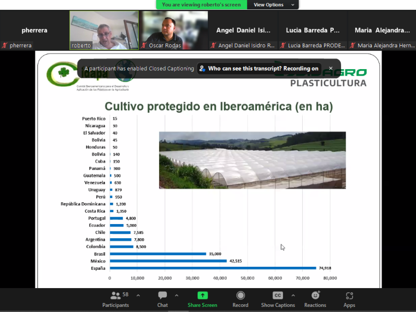Select roberto's video thumbnail
This screenshot has width=416, height=312.
pos(104,29)
